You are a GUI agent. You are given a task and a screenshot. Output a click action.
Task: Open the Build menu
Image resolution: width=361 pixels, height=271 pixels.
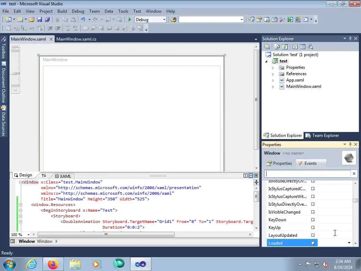[x=62, y=11]
